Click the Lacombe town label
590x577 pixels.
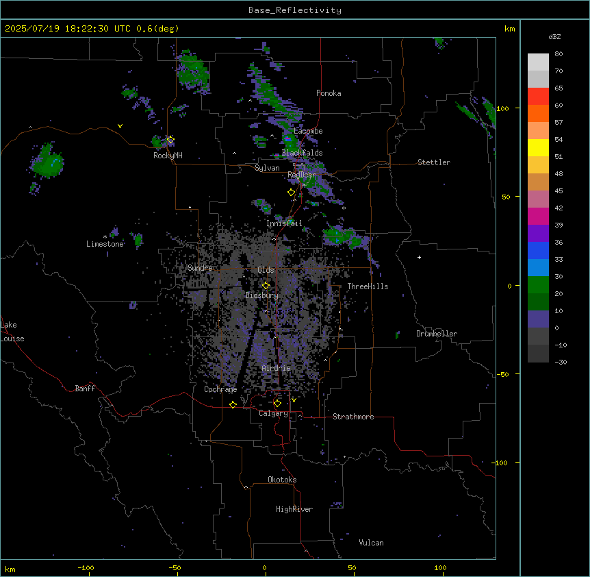click(x=308, y=131)
